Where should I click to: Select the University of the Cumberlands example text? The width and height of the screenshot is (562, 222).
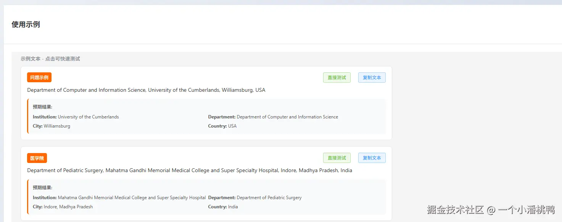pyautogui.click(x=146, y=90)
